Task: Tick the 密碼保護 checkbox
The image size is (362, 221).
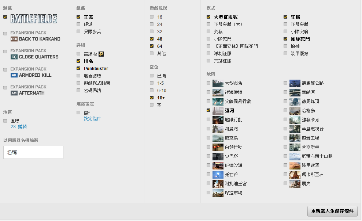Action: 78,90
